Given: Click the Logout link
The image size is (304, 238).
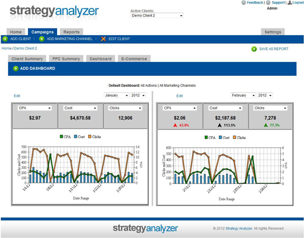Looking at the screenshot, I should (x=298, y=2).
